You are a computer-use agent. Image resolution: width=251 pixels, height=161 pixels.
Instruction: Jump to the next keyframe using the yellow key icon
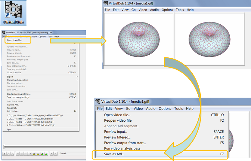pyautogui.click(x=38, y=154)
